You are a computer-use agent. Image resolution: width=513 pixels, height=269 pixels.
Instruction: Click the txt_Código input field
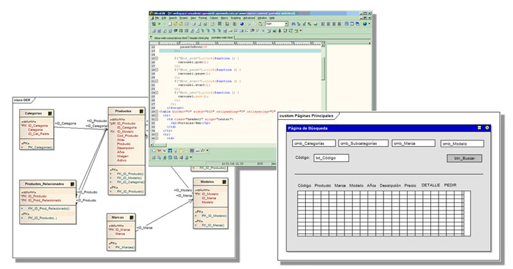click(331, 158)
